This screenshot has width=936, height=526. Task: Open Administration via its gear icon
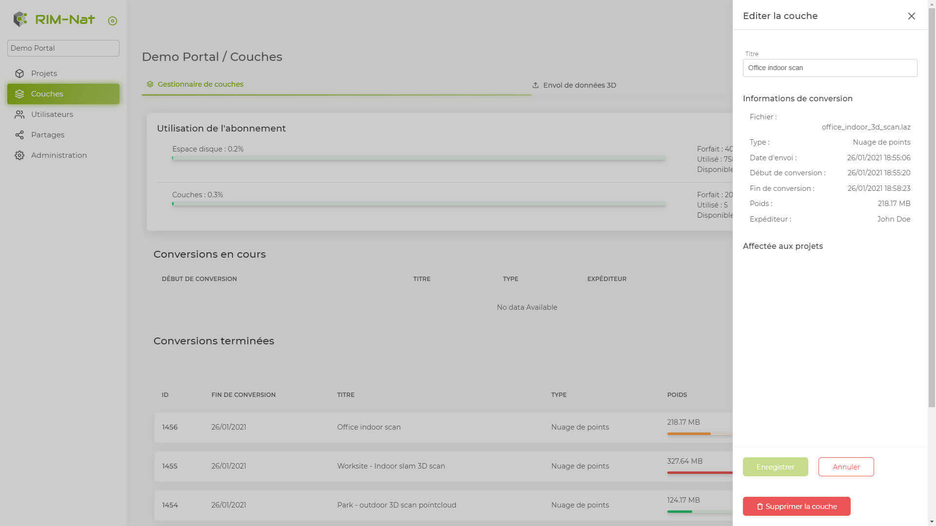[x=19, y=155]
